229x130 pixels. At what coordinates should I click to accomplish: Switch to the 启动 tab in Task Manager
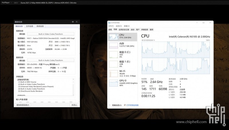click(x=133, y=30)
